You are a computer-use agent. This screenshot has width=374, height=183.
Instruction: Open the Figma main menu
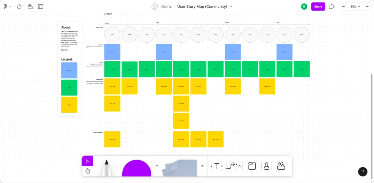tap(7, 7)
